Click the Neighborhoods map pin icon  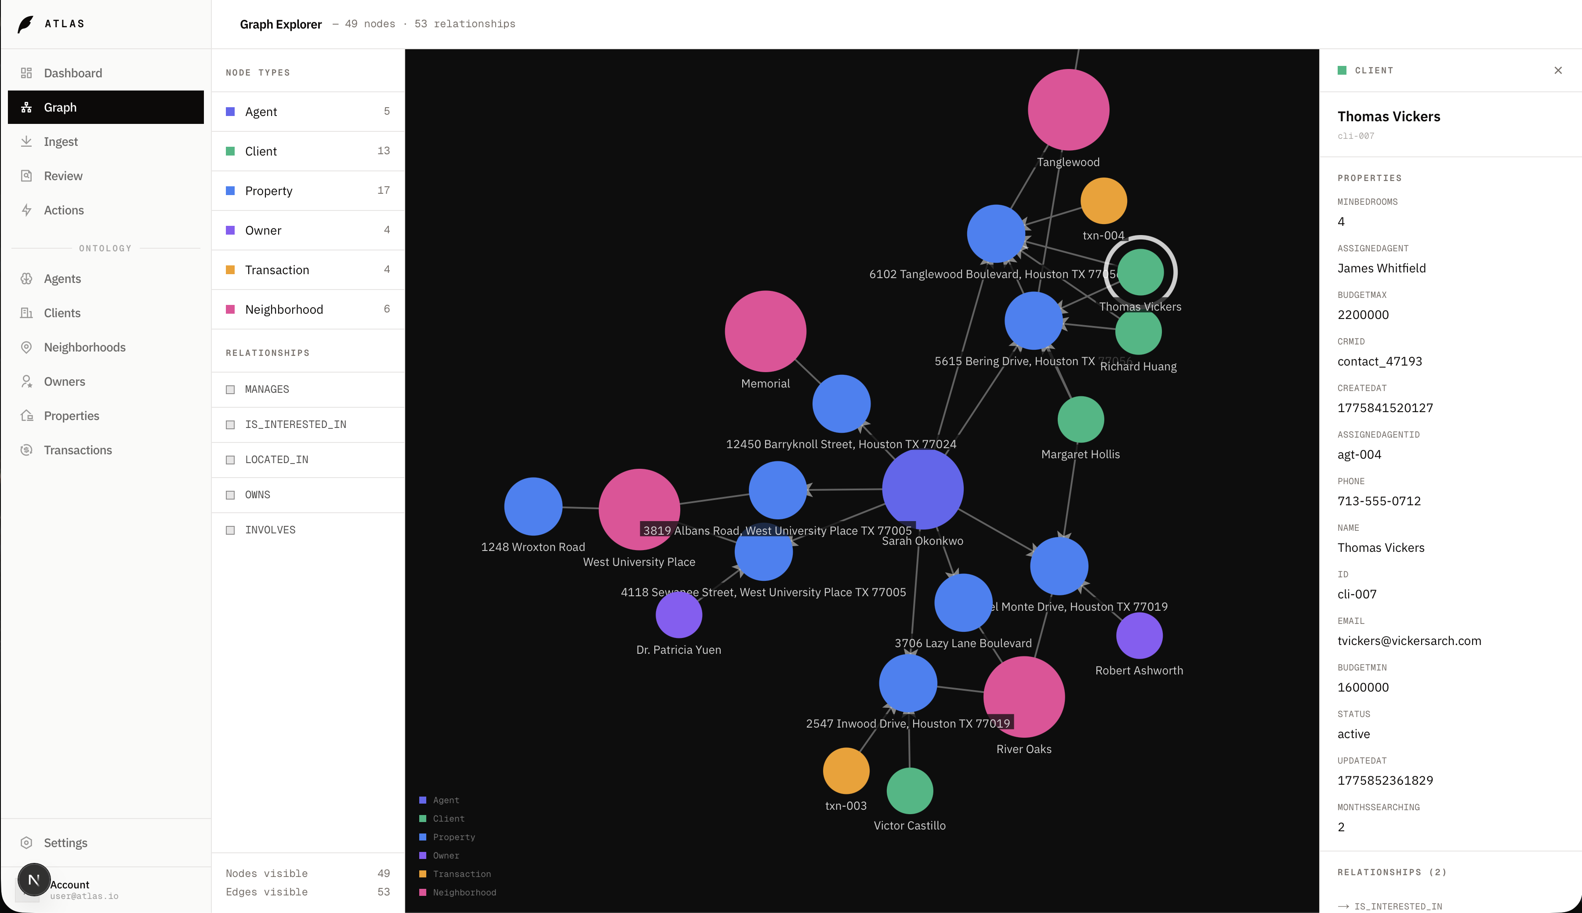pyautogui.click(x=26, y=348)
